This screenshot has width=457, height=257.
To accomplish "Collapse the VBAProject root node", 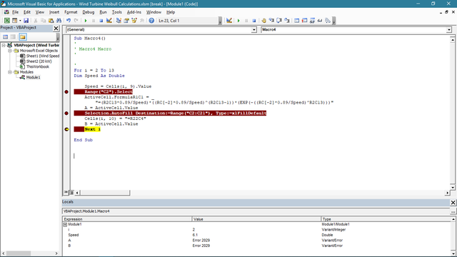I will (x=4, y=45).
